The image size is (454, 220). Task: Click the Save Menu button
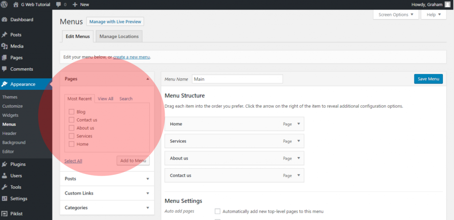pyautogui.click(x=428, y=79)
